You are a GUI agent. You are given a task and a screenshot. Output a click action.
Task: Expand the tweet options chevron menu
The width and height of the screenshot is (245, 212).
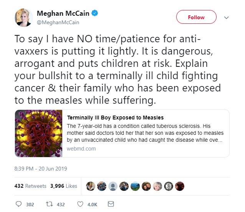click(227, 18)
